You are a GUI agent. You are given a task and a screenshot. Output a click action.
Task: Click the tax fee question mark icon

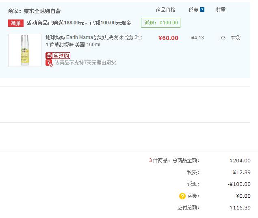(x=202, y=10)
